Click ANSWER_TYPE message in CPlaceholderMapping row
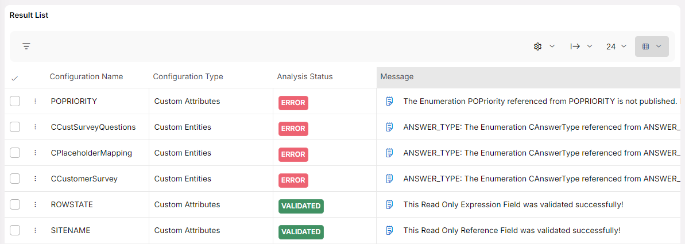Image resolution: width=685 pixels, height=244 pixels. click(541, 153)
